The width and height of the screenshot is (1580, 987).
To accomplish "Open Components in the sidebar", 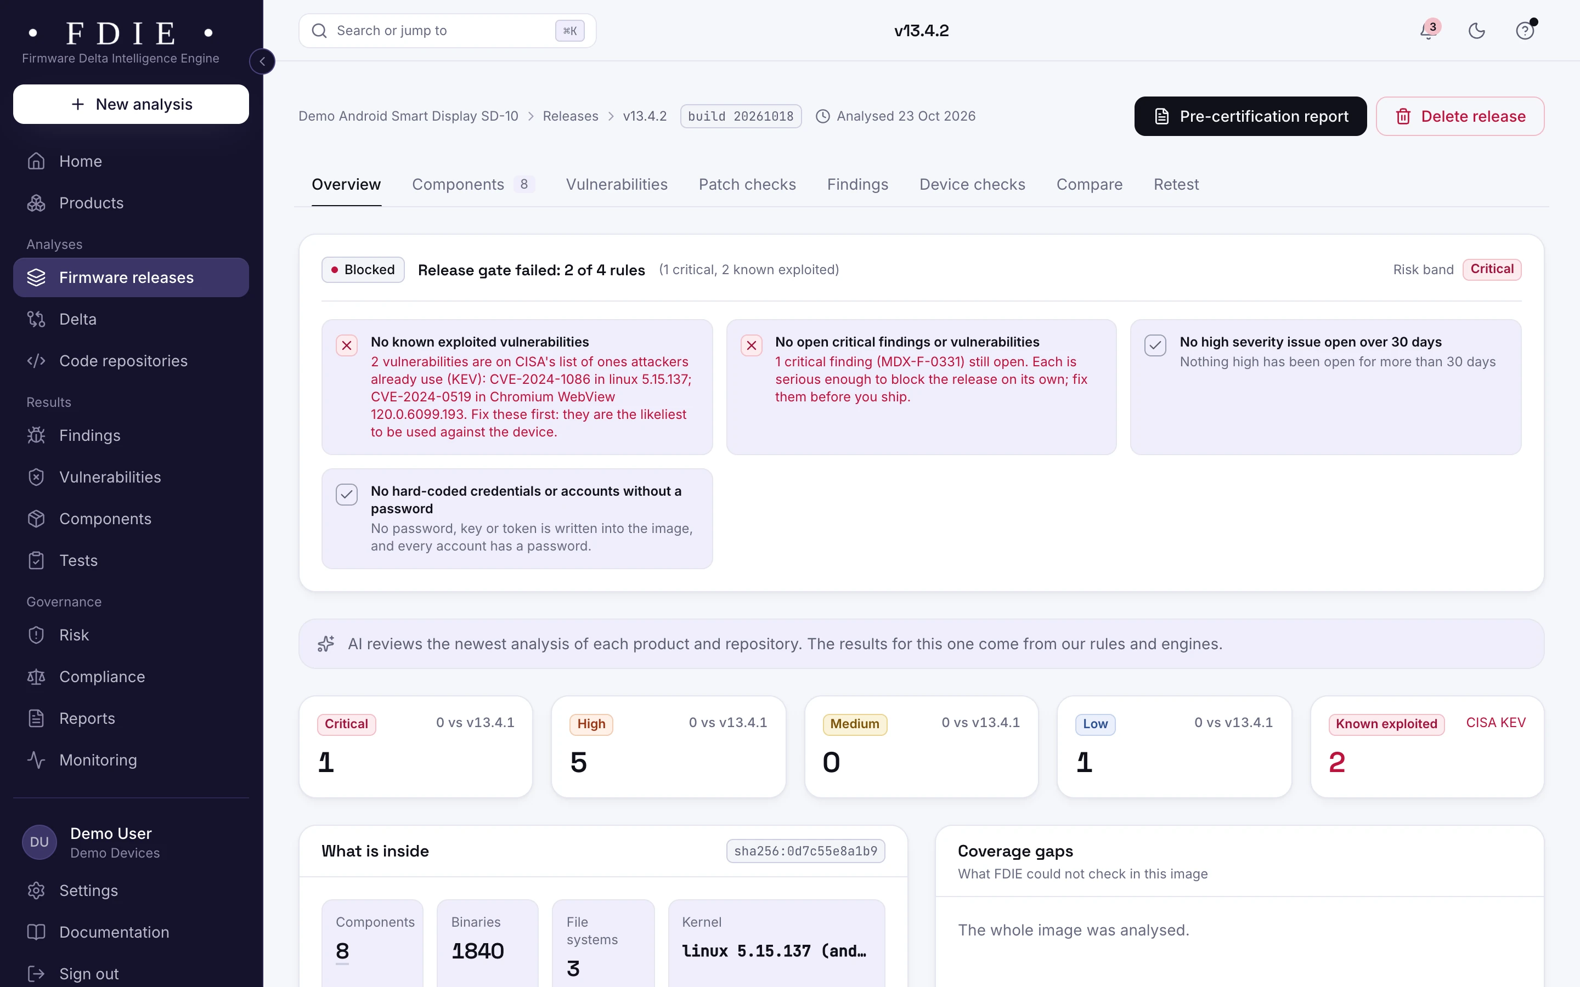I will coord(131,519).
